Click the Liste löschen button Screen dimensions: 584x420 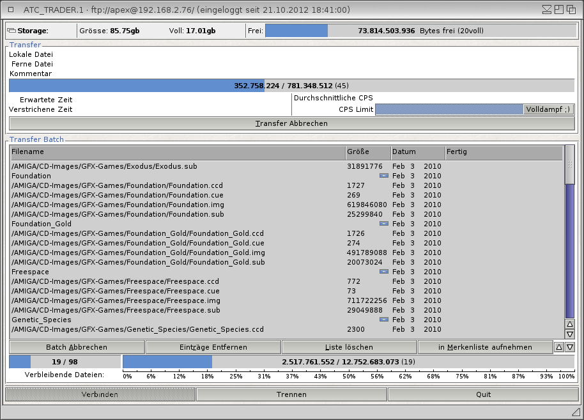(349, 347)
